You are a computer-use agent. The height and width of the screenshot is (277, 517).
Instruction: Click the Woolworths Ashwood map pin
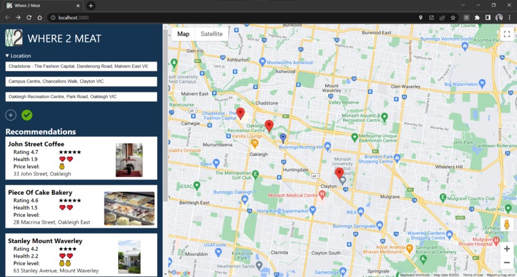(262, 62)
